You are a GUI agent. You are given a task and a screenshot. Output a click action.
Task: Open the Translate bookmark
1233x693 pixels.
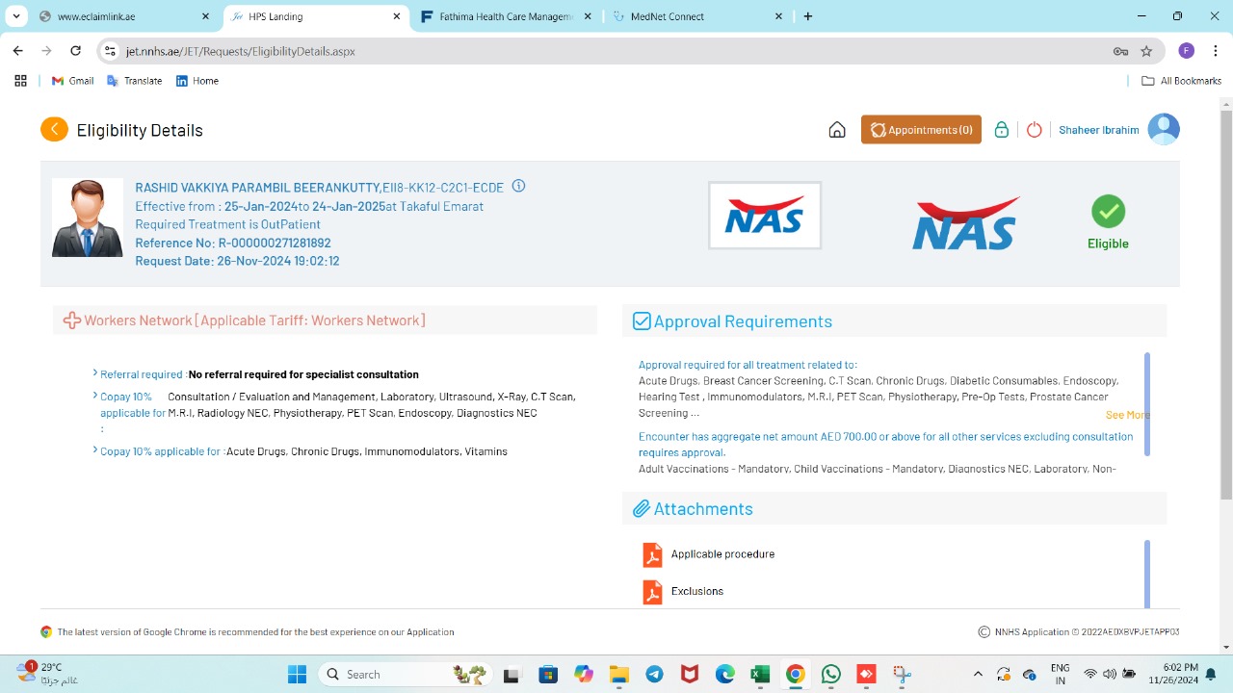134,81
